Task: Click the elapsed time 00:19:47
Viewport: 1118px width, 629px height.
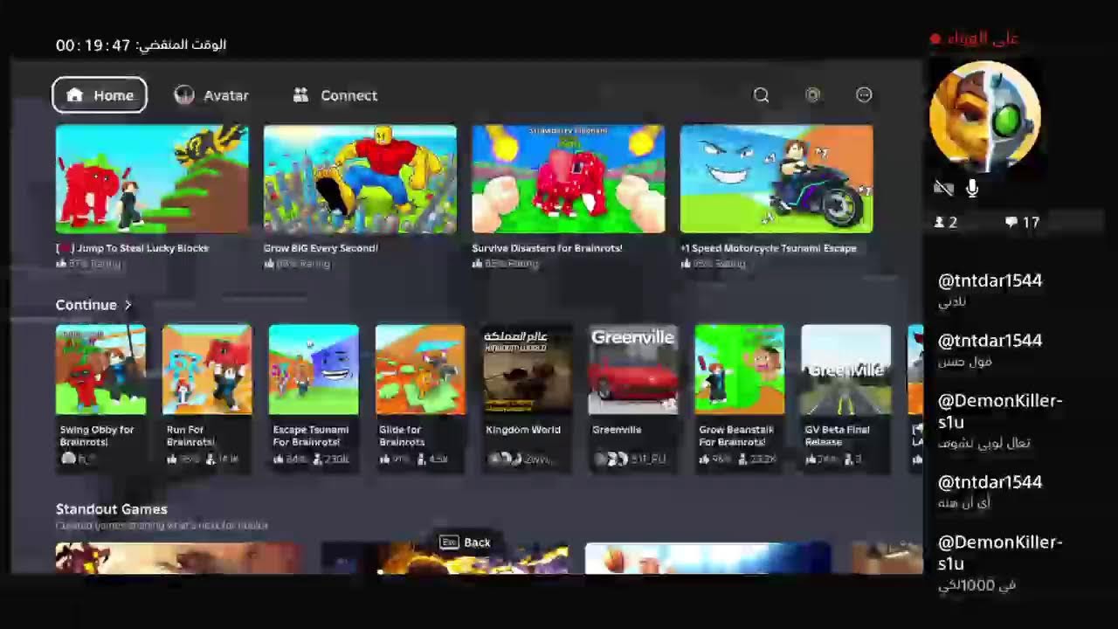Action: click(x=93, y=45)
